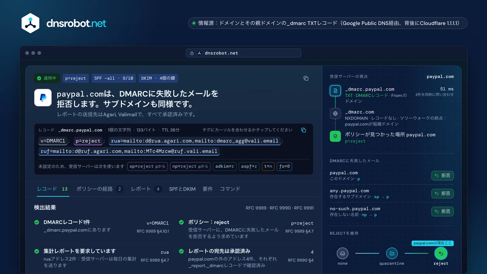Click the globe icon beside _dmarc.com

pos(335,114)
